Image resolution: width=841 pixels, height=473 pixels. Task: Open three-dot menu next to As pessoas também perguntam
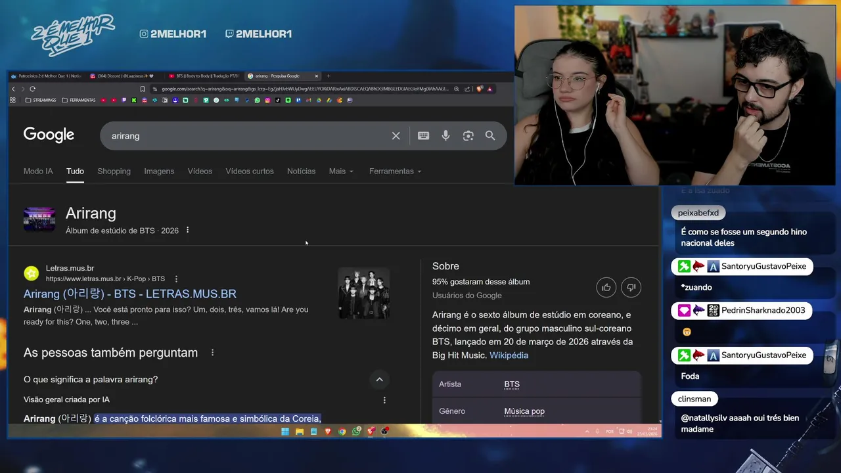click(212, 353)
